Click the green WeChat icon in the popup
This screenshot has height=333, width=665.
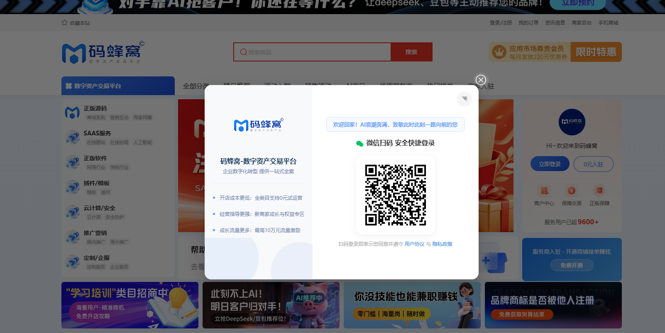point(359,143)
